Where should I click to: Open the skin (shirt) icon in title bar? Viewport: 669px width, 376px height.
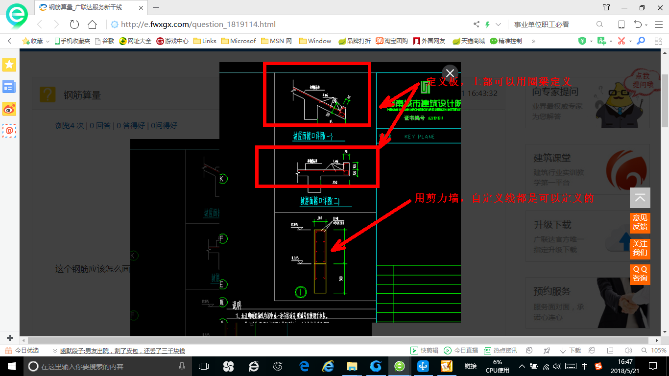point(606,7)
